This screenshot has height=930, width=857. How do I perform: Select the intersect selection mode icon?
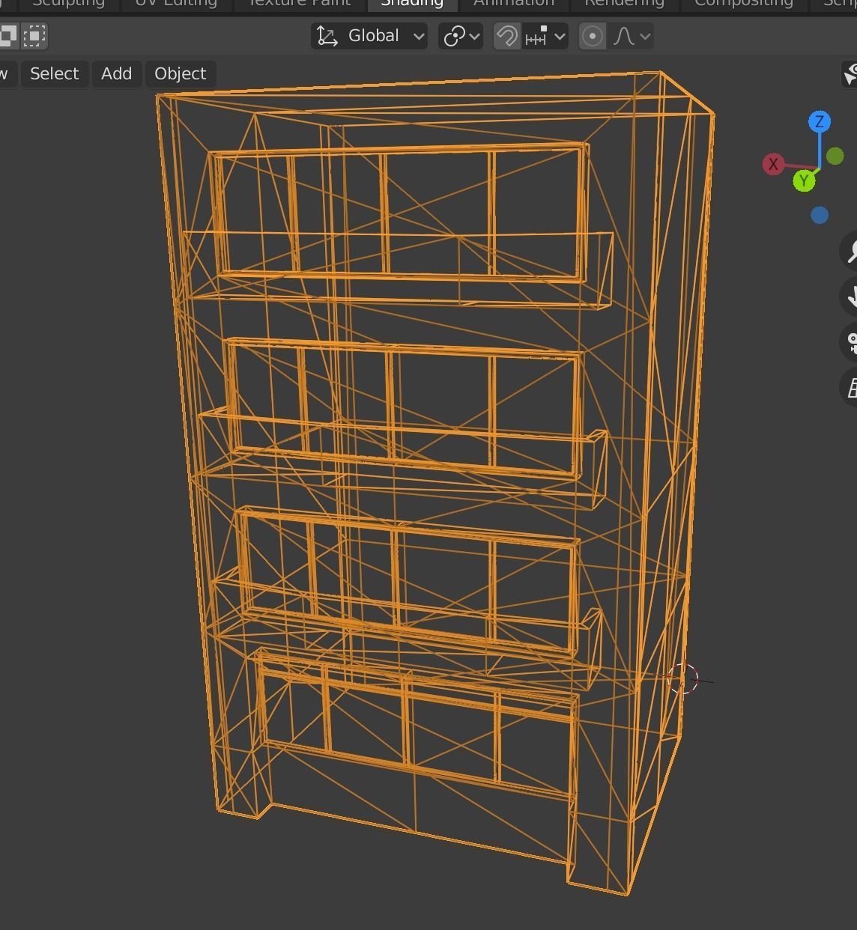click(x=34, y=35)
